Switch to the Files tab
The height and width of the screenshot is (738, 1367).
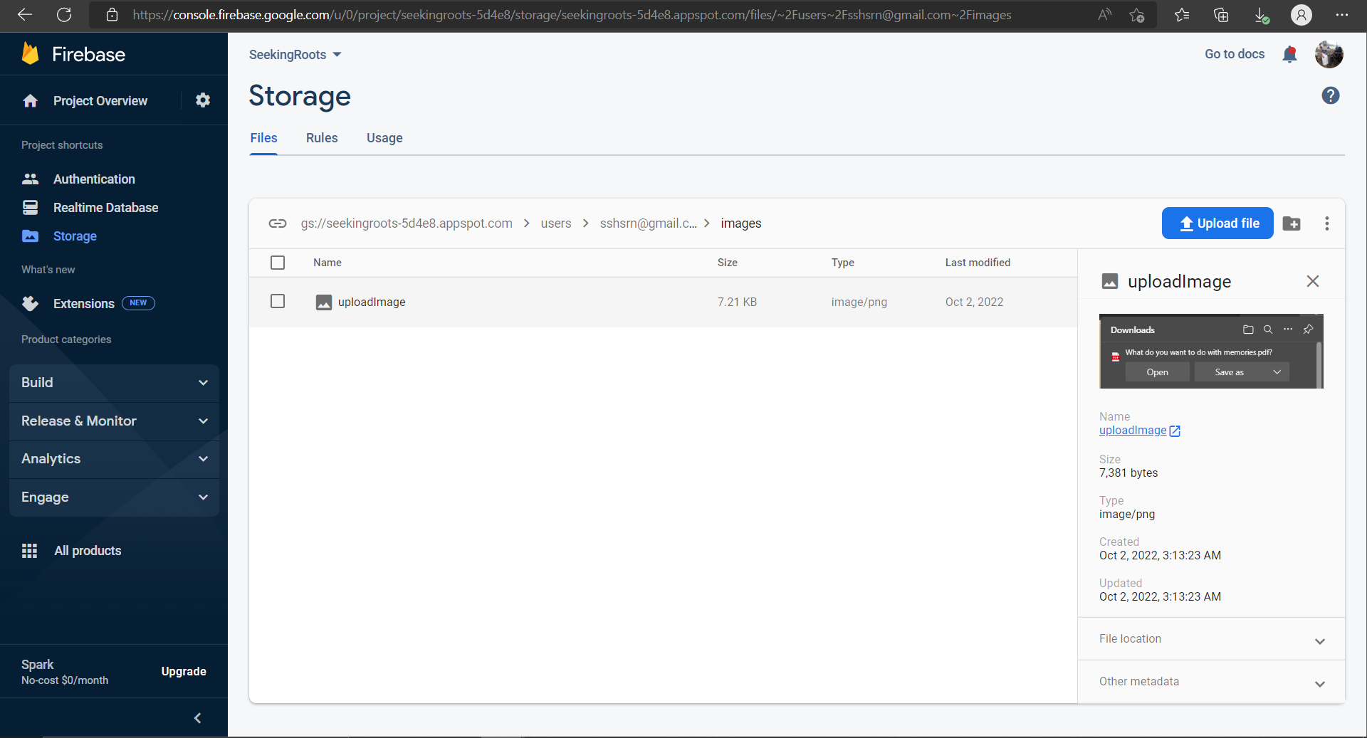tap(263, 138)
